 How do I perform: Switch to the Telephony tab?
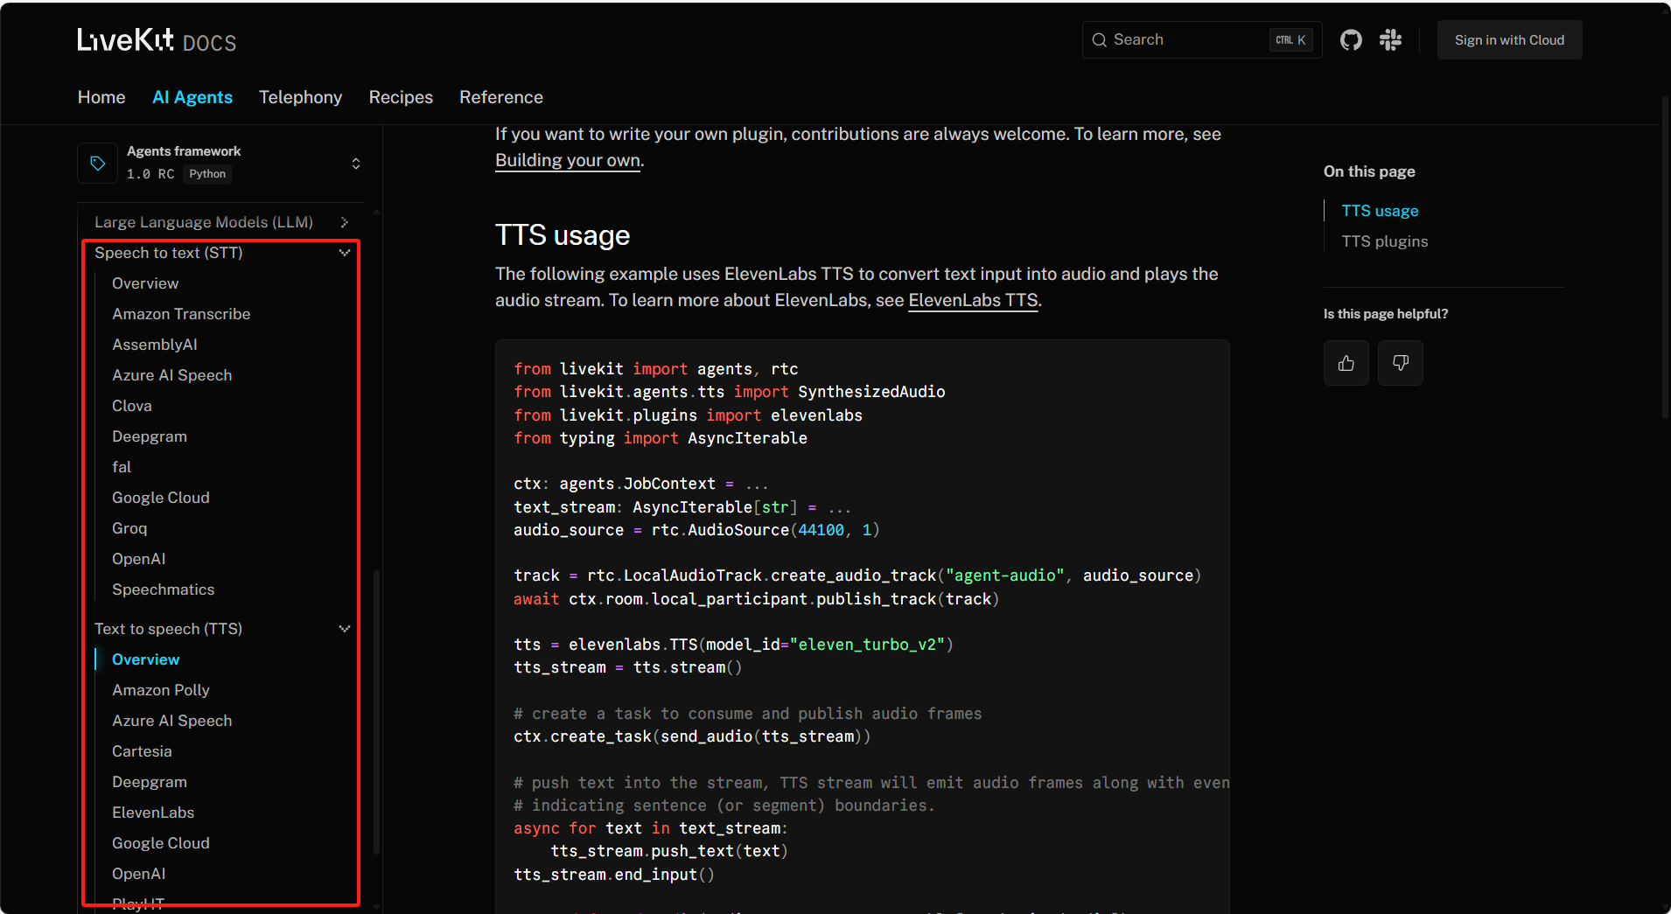pyautogui.click(x=300, y=97)
